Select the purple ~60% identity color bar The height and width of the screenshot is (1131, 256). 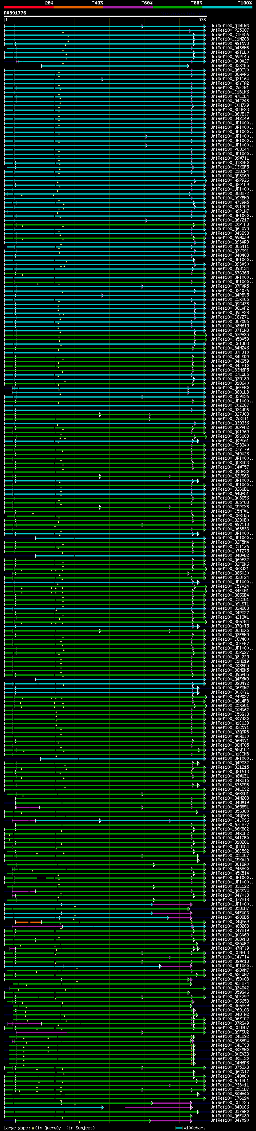pos(128,7)
